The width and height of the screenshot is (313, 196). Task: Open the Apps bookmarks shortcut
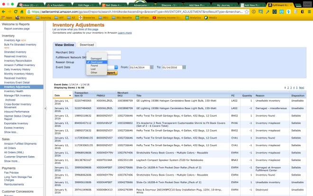pos(7,18)
